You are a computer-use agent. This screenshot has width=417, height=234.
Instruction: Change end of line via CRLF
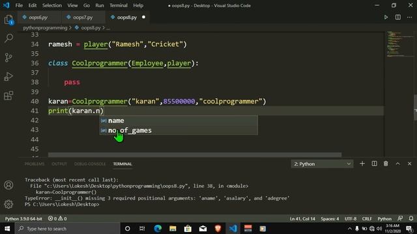[x=367, y=218]
